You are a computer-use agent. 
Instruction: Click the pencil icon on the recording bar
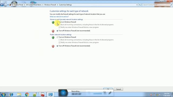(110, 93)
